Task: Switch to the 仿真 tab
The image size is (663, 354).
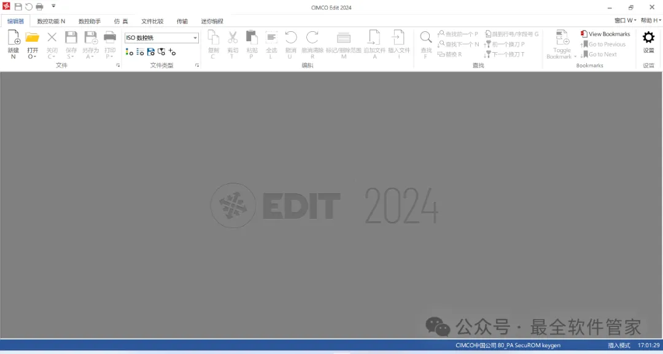Action: click(121, 21)
